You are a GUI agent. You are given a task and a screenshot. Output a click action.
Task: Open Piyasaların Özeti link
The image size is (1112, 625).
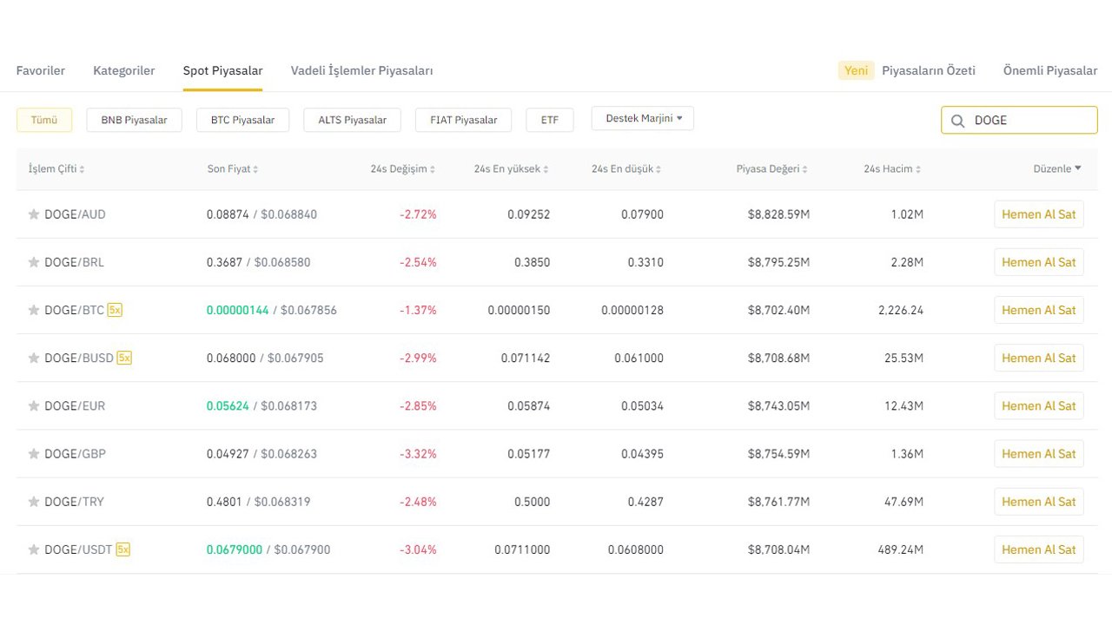tap(929, 71)
